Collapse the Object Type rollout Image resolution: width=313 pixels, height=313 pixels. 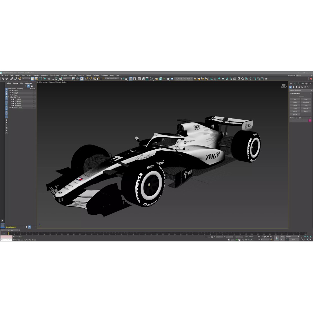295,93
